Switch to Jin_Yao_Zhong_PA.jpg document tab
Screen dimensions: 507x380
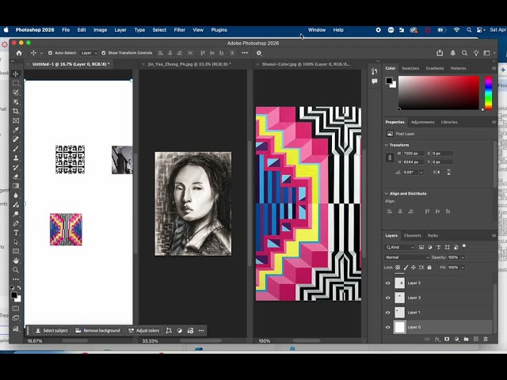click(x=189, y=64)
